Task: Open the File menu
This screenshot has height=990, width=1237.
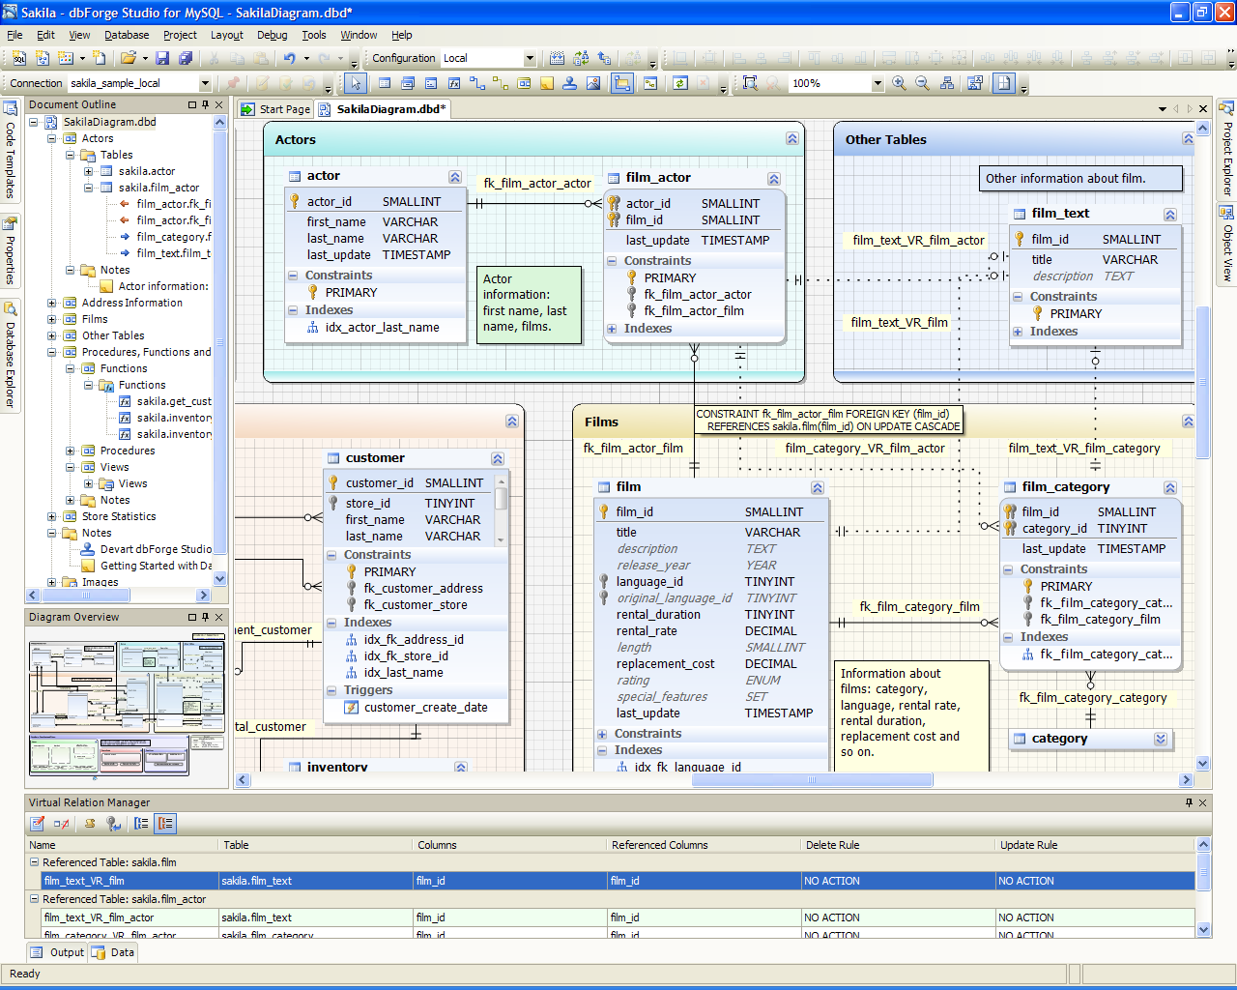Action: pos(14,35)
